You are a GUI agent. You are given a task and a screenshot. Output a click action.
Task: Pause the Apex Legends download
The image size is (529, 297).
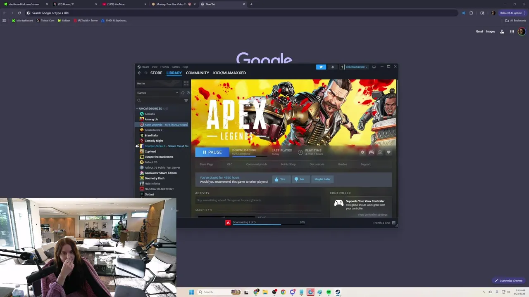point(212,152)
